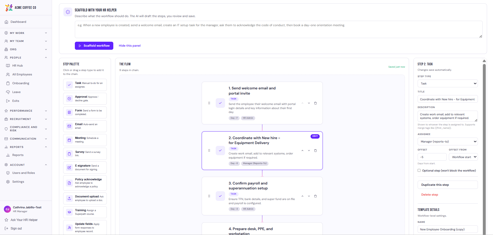Image resolution: width=493 pixels, height=235 pixels.
Task: Grab the drag handle of step 1
Action: pyautogui.click(x=209, y=103)
